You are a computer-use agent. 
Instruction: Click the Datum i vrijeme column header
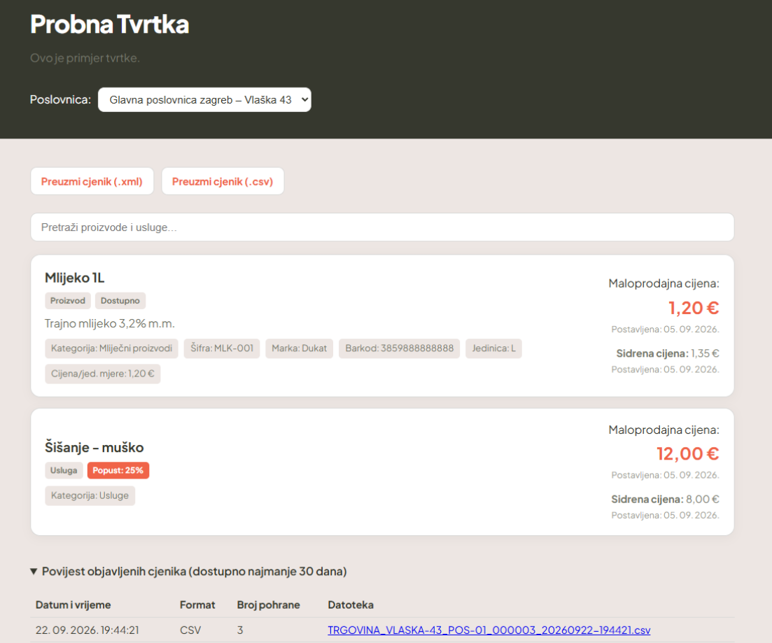click(73, 605)
